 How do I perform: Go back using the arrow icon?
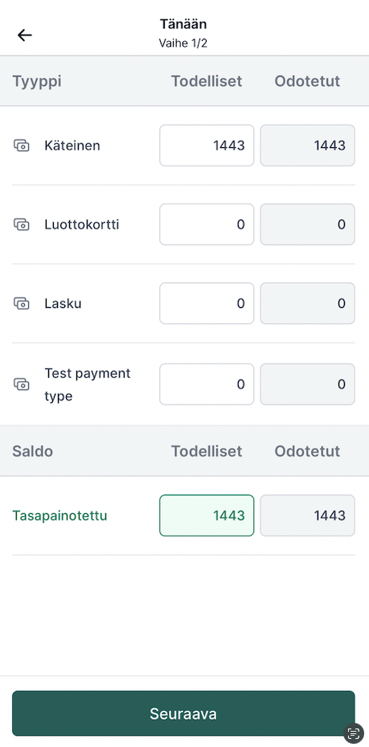(24, 35)
